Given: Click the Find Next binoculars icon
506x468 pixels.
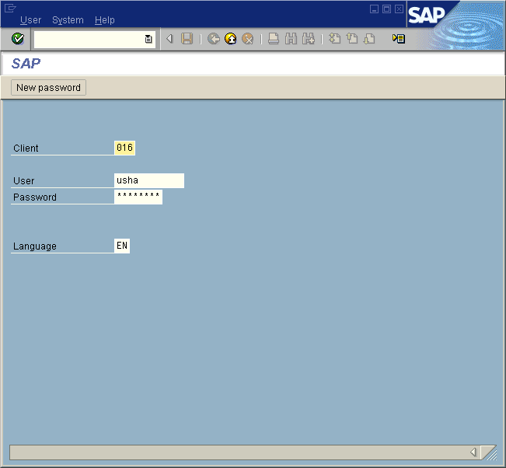Looking at the screenshot, I should 308,39.
